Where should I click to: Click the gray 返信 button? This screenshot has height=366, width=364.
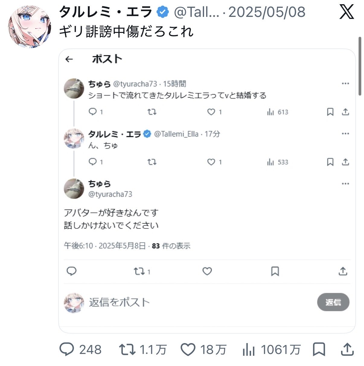(333, 302)
